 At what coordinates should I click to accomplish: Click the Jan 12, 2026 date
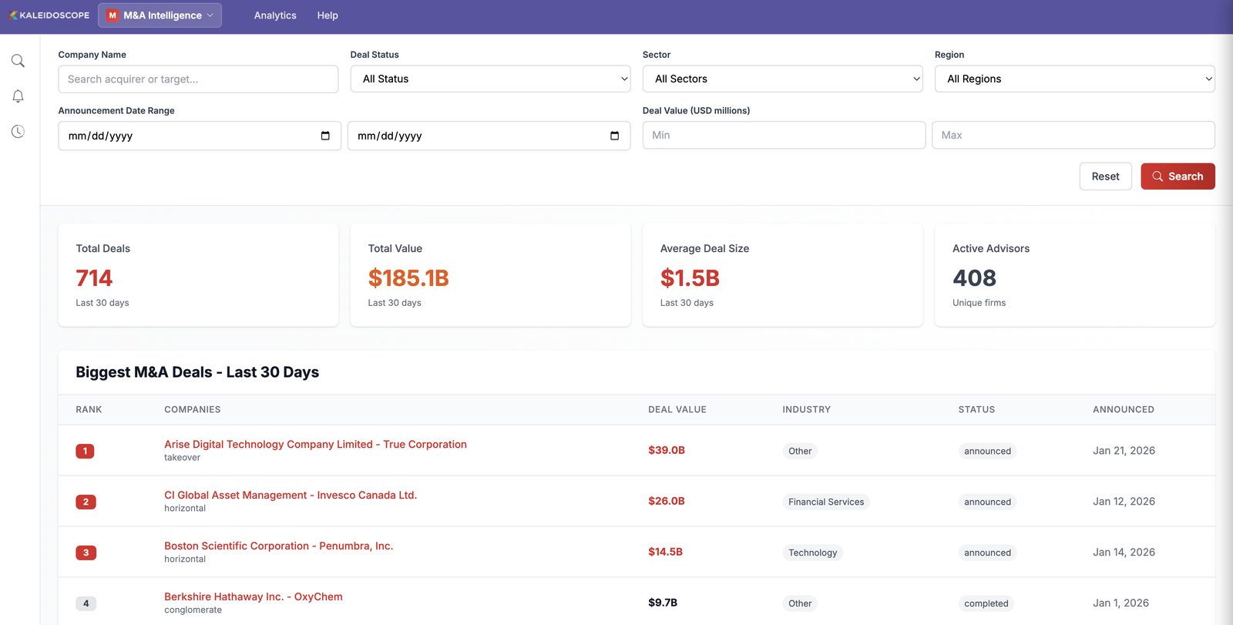click(x=1124, y=501)
